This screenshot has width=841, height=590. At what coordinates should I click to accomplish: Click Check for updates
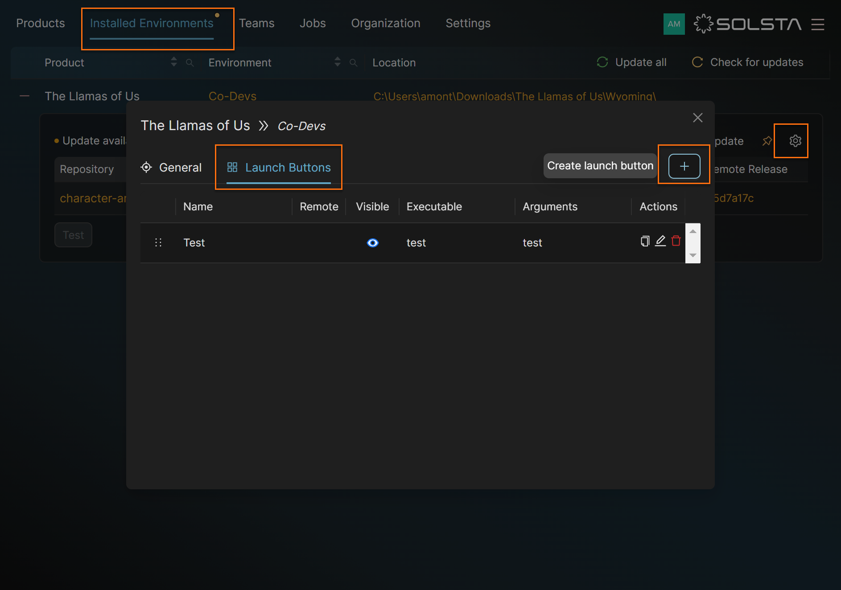click(x=747, y=62)
